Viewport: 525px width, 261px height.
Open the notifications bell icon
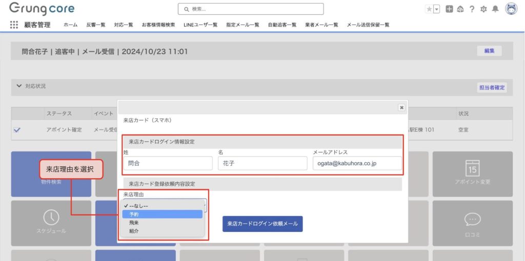pos(495,9)
